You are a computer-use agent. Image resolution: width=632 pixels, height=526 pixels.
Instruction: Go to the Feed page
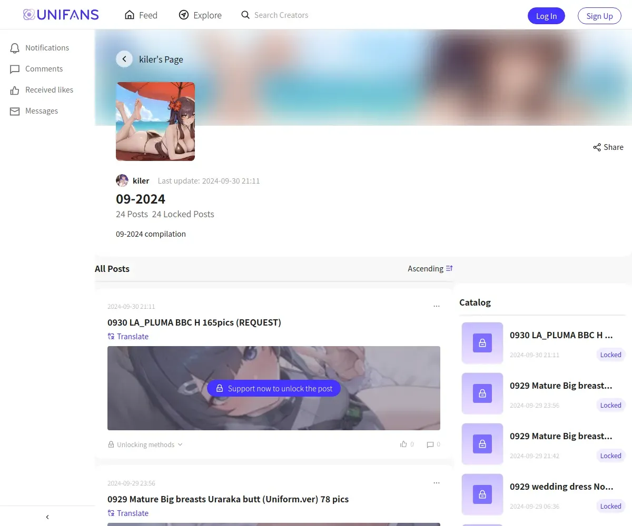(141, 15)
